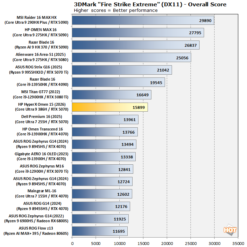Click the 16649 score value
Image resolution: width=247 pixels, height=247 pixels.
tap(142, 95)
